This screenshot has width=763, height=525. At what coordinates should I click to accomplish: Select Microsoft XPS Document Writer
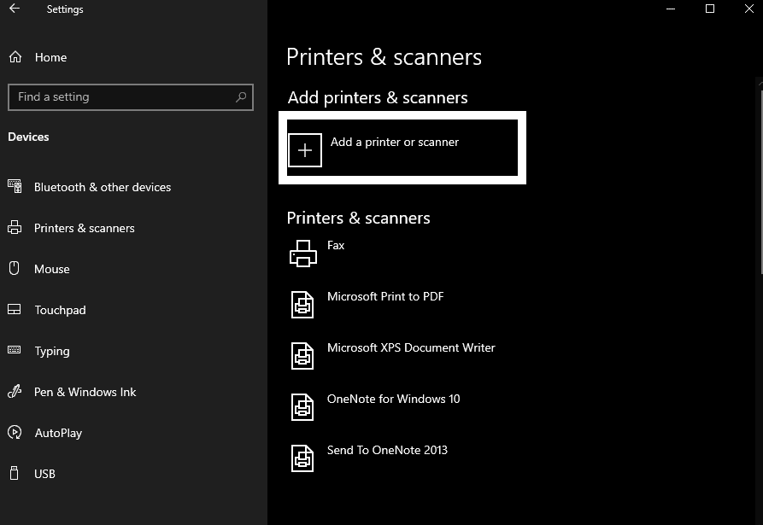pyautogui.click(x=411, y=347)
